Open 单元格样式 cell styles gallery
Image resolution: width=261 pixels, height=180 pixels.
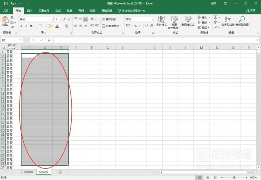tap(188, 22)
